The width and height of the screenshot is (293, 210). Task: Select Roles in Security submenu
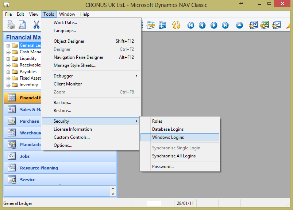(x=180, y=121)
